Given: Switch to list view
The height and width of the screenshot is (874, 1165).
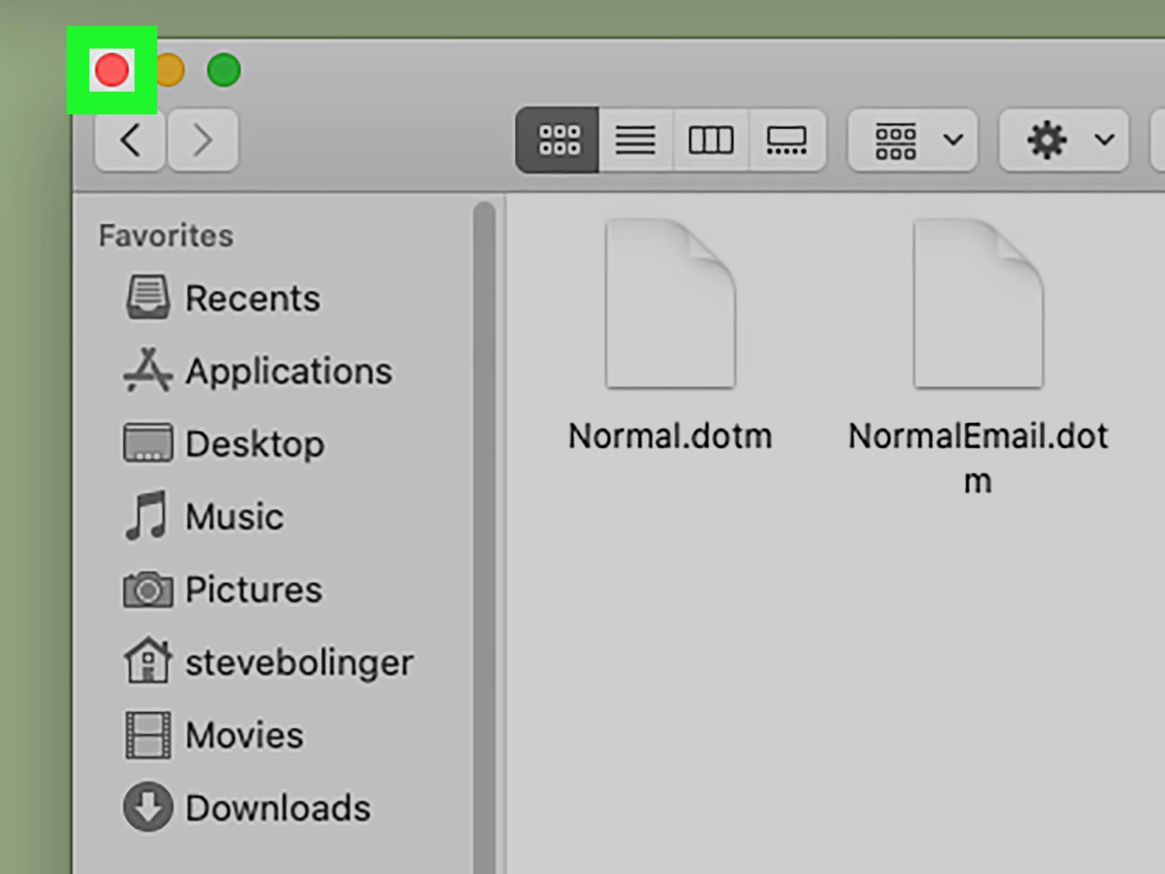Looking at the screenshot, I should (x=635, y=140).
